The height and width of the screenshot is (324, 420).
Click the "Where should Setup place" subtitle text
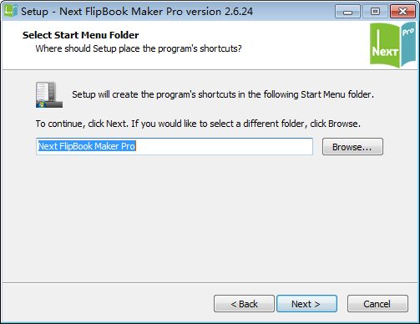[139, 48]
